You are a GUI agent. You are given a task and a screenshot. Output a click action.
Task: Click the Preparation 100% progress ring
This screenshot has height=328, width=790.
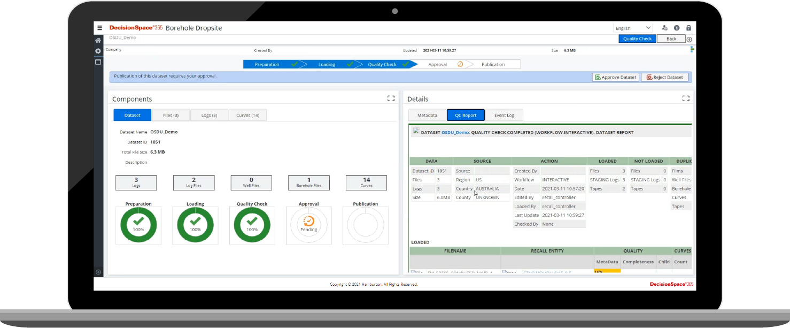point(138,225)
